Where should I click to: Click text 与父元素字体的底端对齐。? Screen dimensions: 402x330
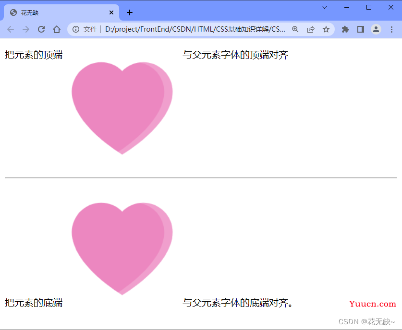(x=238, y=303)
